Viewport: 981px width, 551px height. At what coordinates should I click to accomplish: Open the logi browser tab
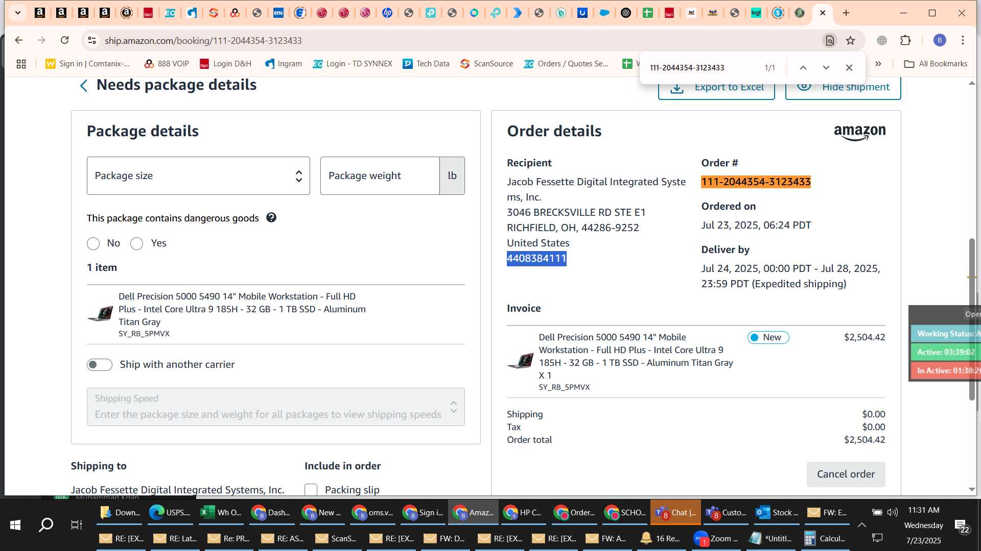pos(756,13)
